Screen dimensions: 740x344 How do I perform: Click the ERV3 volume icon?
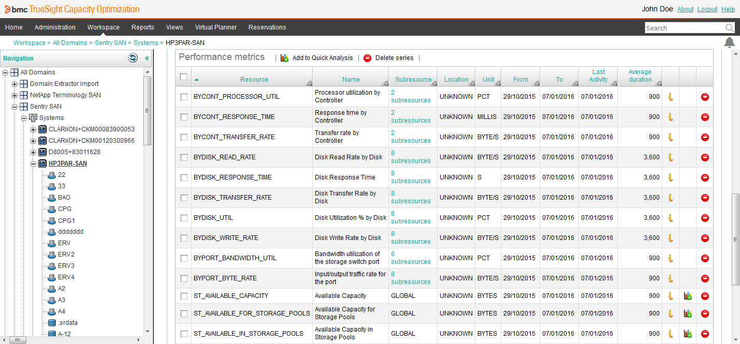point(52,266)
